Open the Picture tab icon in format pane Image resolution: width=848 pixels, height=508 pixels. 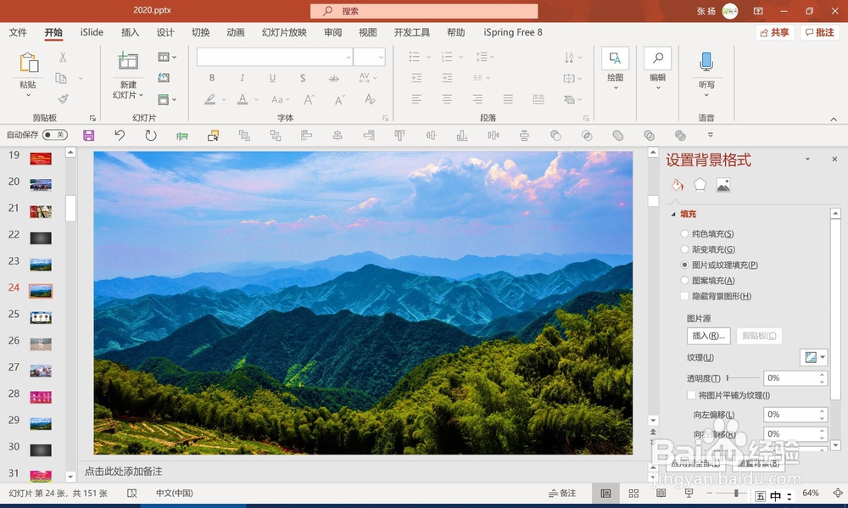click(x=723, y=185)
